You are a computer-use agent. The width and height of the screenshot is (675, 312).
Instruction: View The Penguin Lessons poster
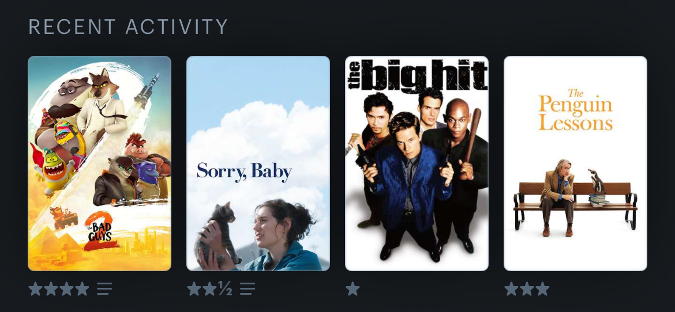[575, 163]
